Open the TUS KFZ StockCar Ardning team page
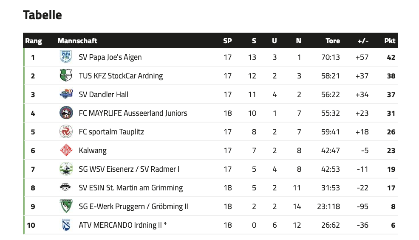This screenshot has height=240, width=419. tap(121, 76)
